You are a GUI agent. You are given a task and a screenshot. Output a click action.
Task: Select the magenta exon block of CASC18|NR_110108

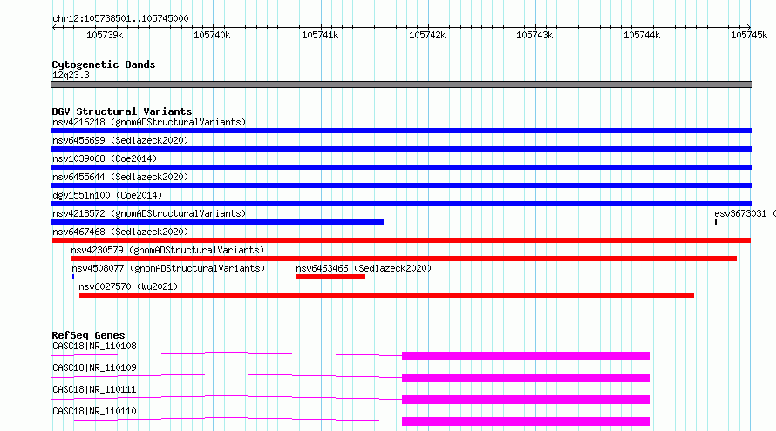pos(526,356)
